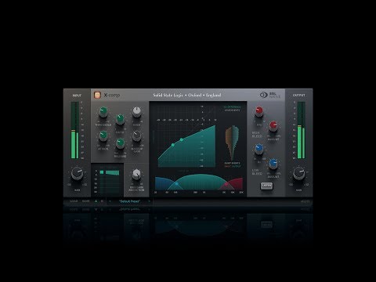Click the Load preset button
This screenshot has height=282, width=376.
tap(74, 201)
